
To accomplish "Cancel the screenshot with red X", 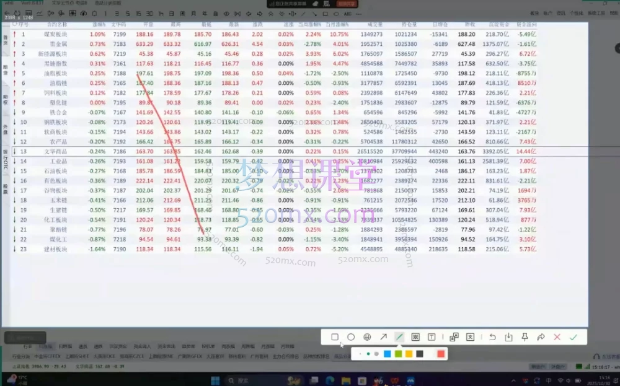I will pos(557,337).
